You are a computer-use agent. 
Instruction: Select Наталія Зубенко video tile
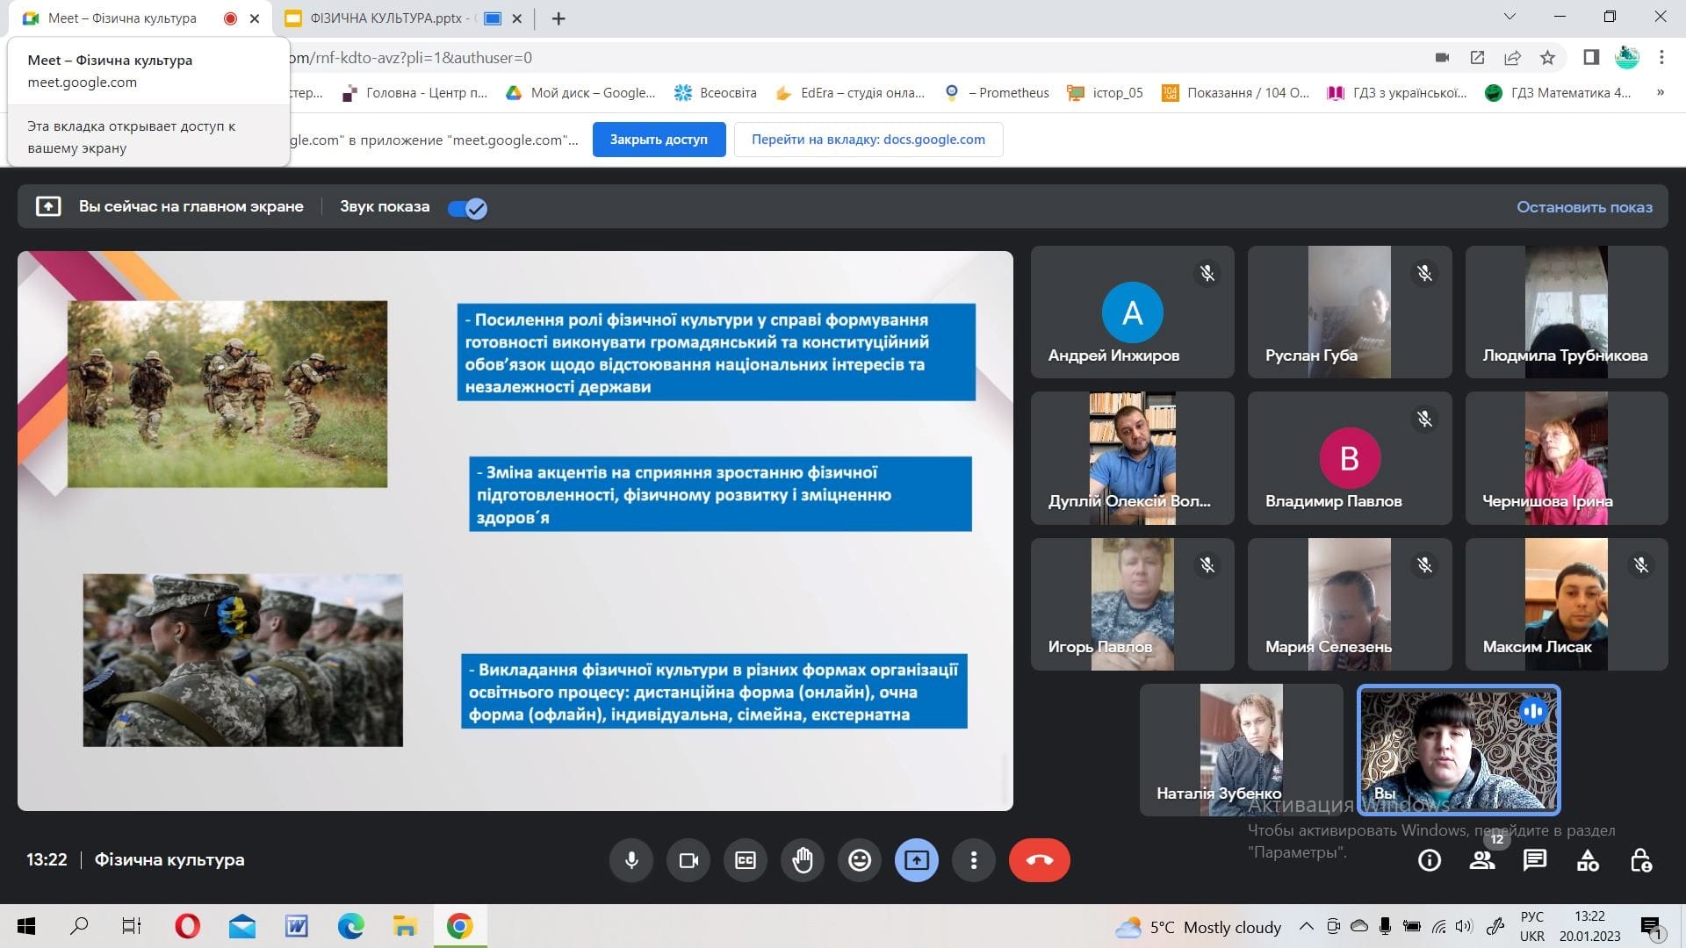[1241, 750]
